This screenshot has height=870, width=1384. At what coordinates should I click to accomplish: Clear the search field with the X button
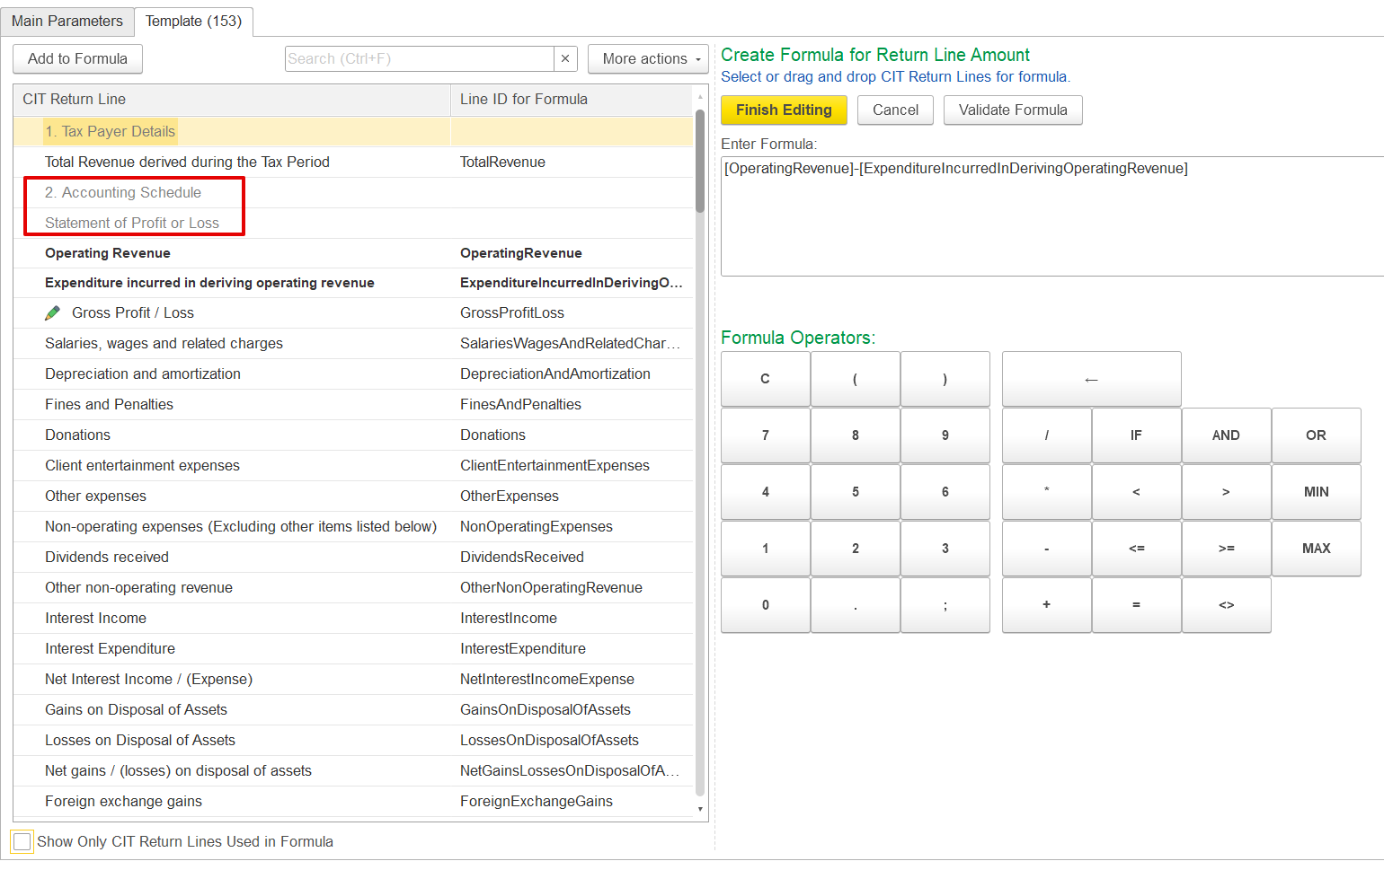click(565, 58)
